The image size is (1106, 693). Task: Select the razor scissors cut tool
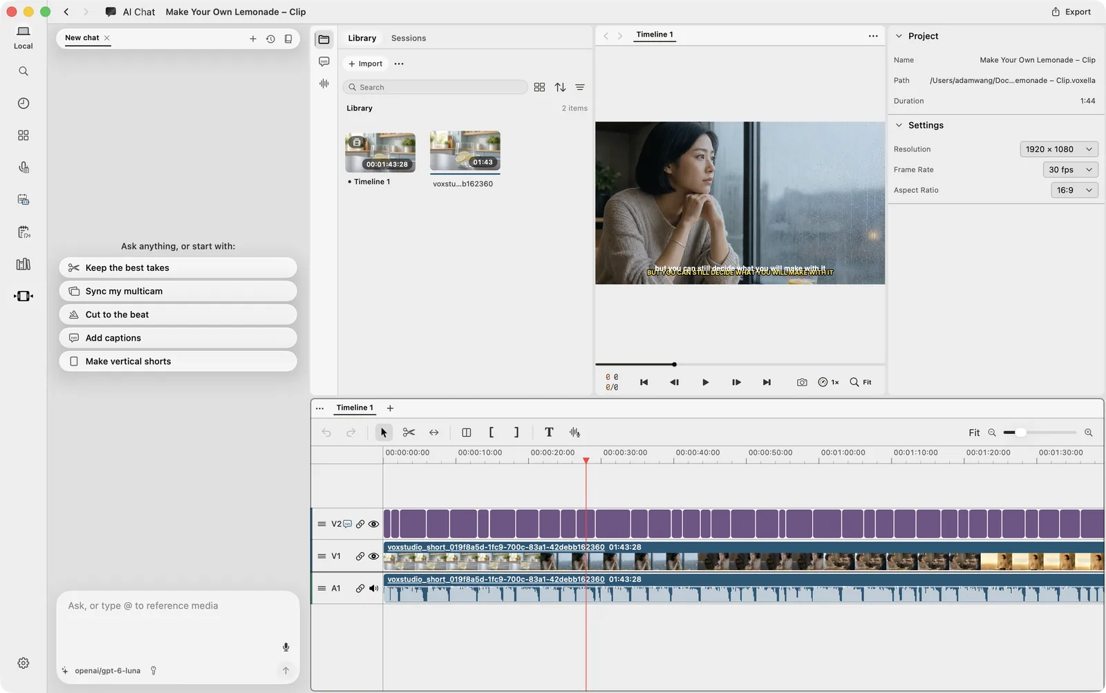tap(409, 433)
